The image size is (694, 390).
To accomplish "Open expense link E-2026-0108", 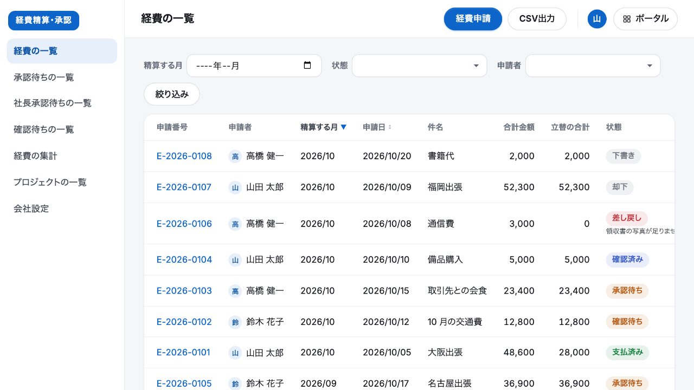I will (184, 157).
